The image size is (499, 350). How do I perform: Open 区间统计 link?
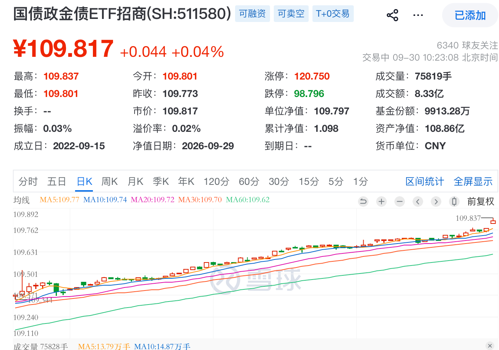click(425, 182)
